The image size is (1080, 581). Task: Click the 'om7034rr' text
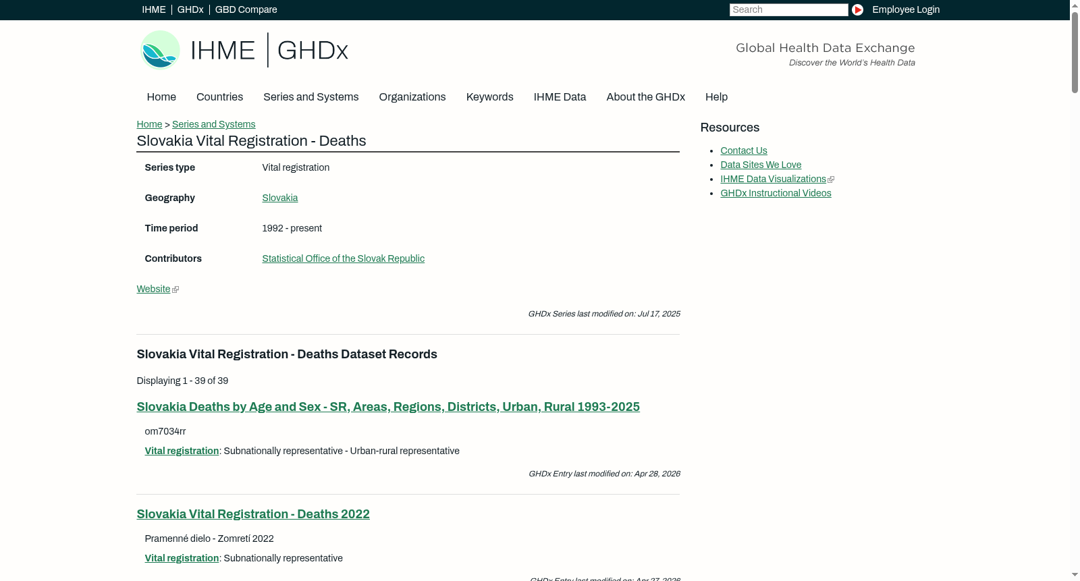(x=165, y=431)
